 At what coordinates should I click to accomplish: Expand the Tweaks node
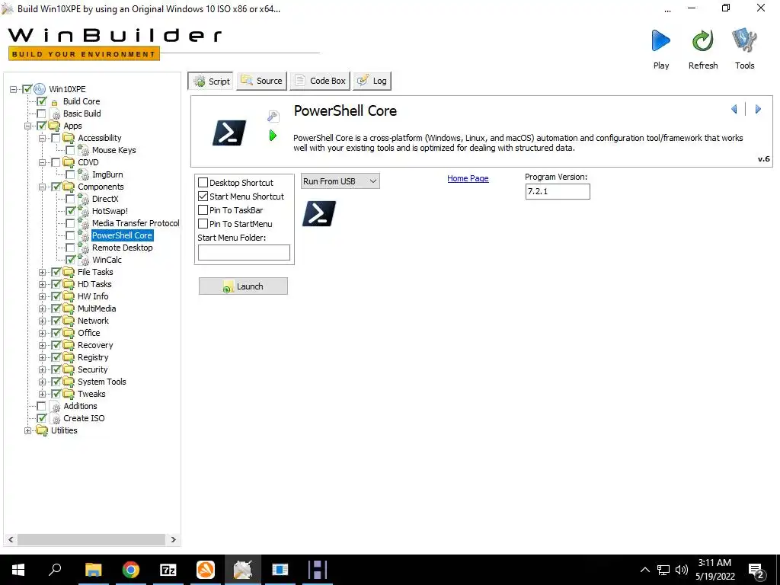[43, 394]
